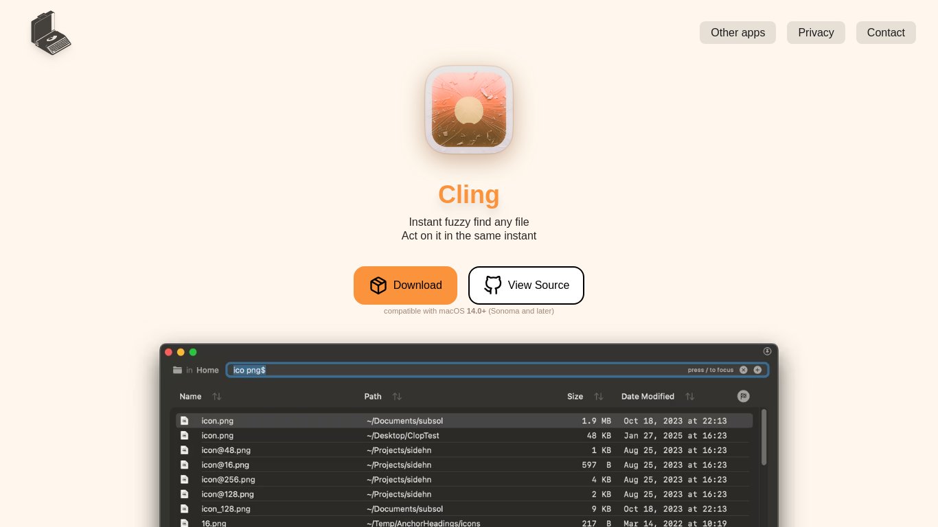Viewport: 938px width, 527px height.
Task: Select file name icon@48.png
Action: [x=226, y=450]
